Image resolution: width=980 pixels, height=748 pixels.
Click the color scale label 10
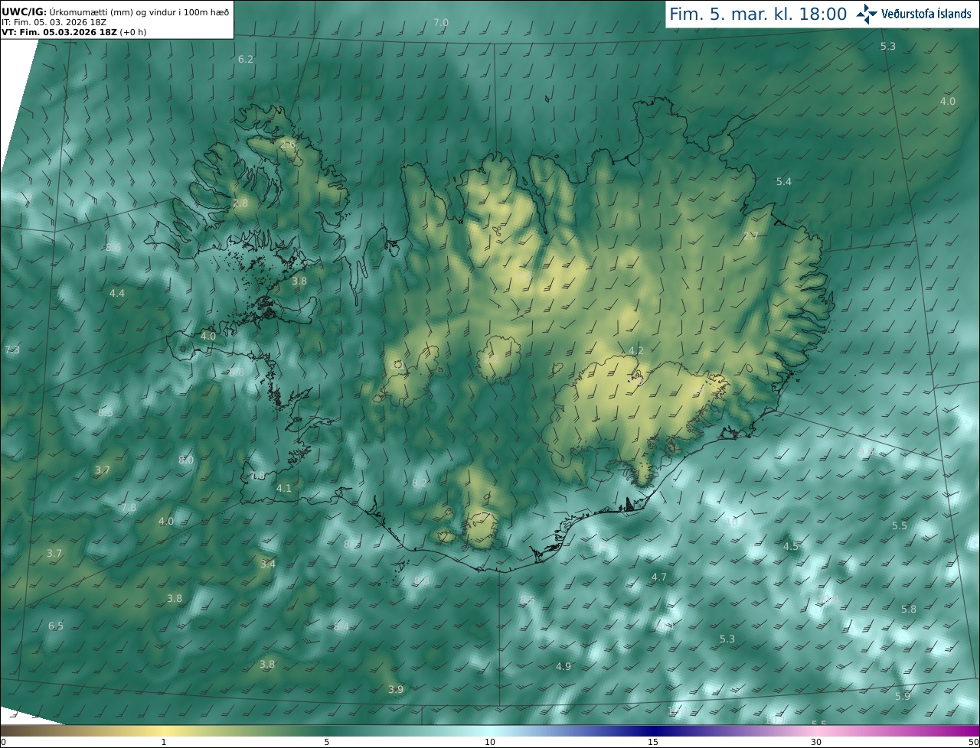tap(490, 742)
